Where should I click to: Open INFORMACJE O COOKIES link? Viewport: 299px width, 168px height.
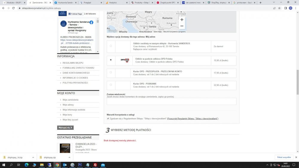click(75, 78)
